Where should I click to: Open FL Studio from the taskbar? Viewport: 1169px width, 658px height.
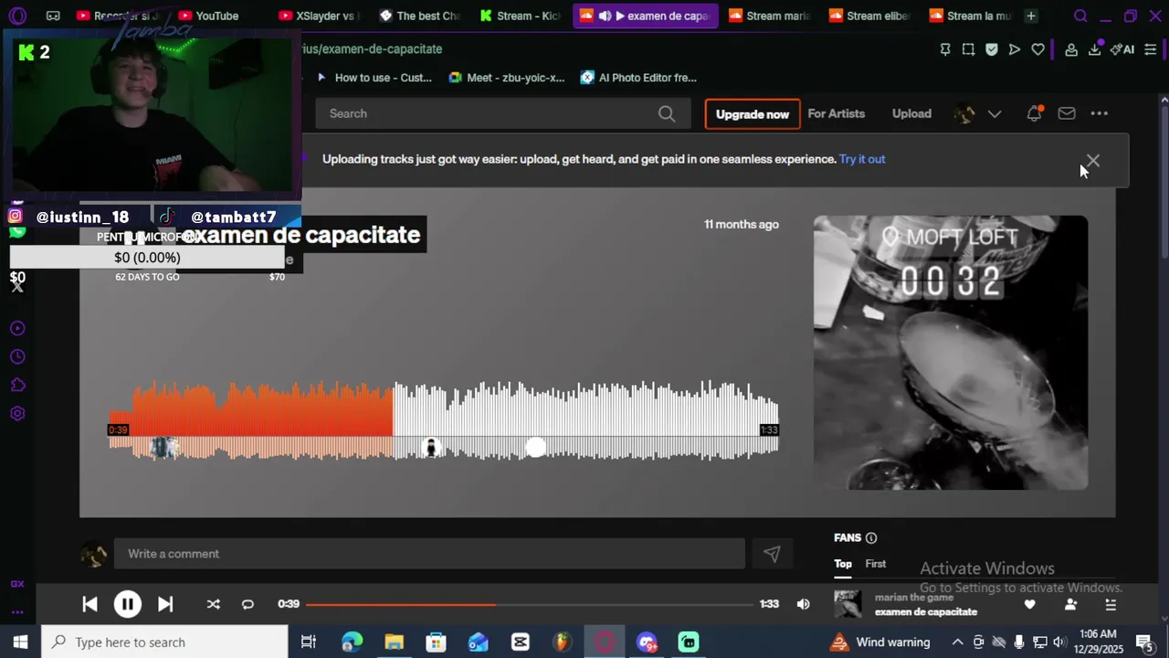563,642
